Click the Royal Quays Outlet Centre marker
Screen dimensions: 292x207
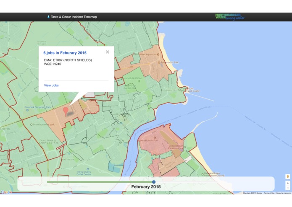coord(88,169)
